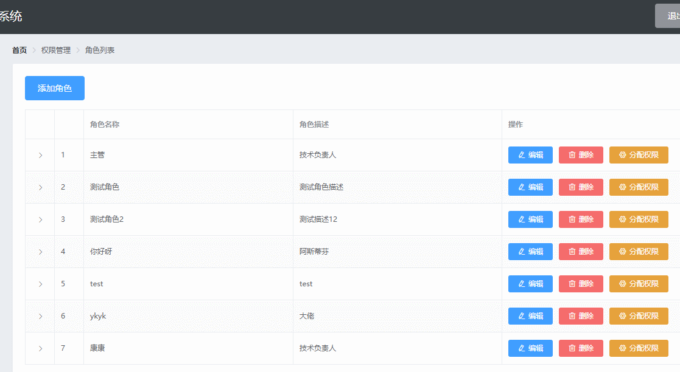Delete the 你好呀 role
The image size is (680, 372).
581,251
